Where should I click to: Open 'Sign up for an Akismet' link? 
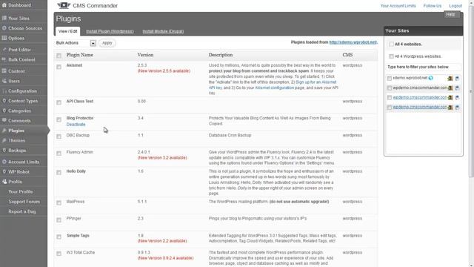pos(316,82)
